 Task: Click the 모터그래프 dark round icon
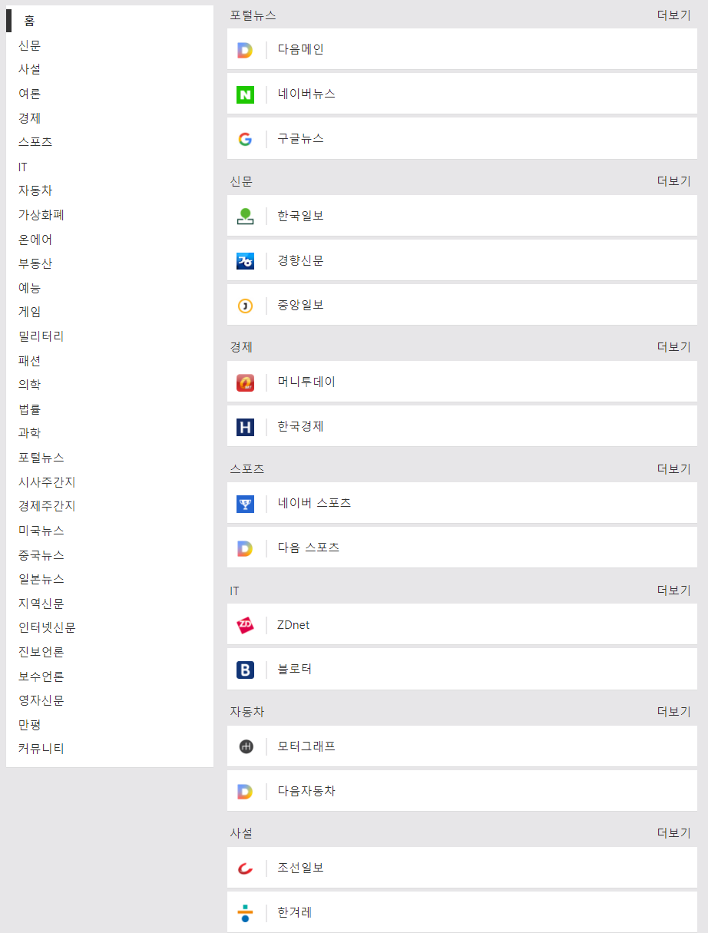[245, 746]
